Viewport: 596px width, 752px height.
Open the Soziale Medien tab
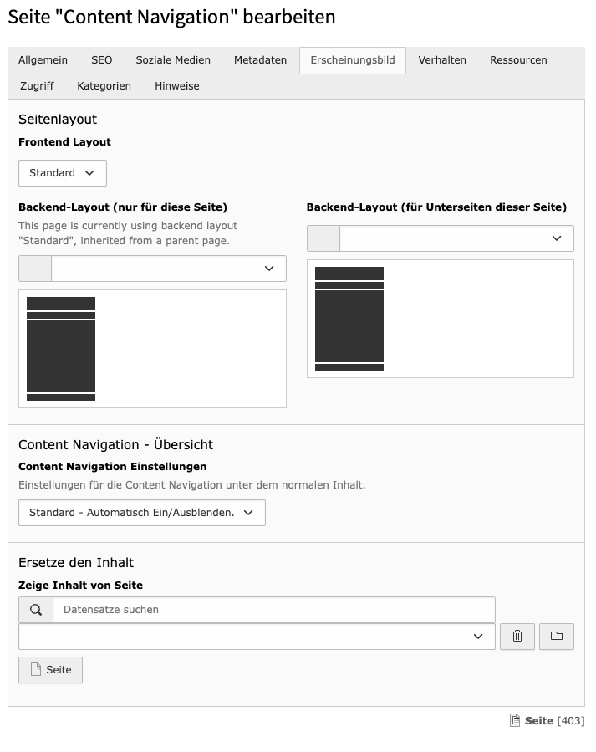pyautogui.click(x=173, y=60)
